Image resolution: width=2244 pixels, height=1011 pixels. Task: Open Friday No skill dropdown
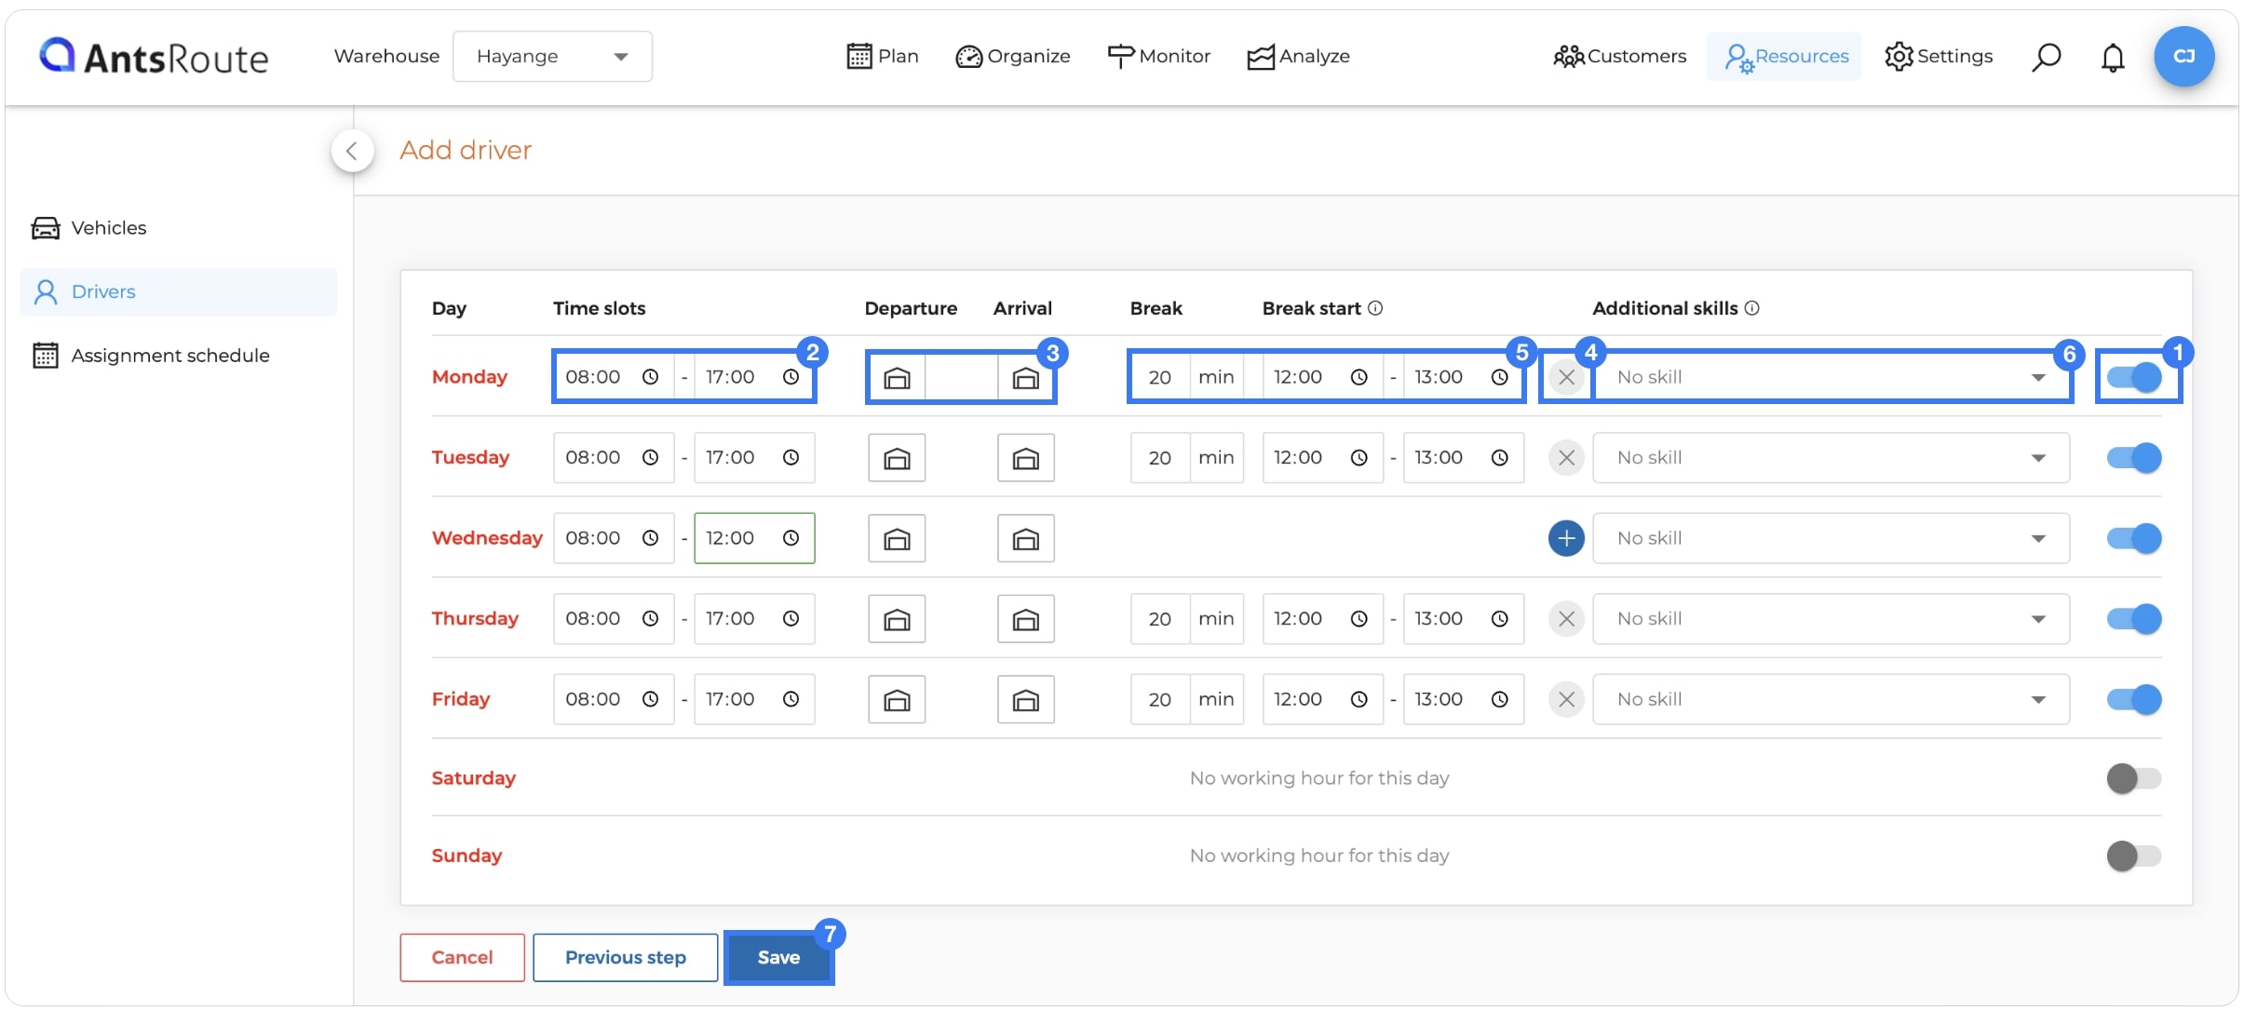point(1831,699)
